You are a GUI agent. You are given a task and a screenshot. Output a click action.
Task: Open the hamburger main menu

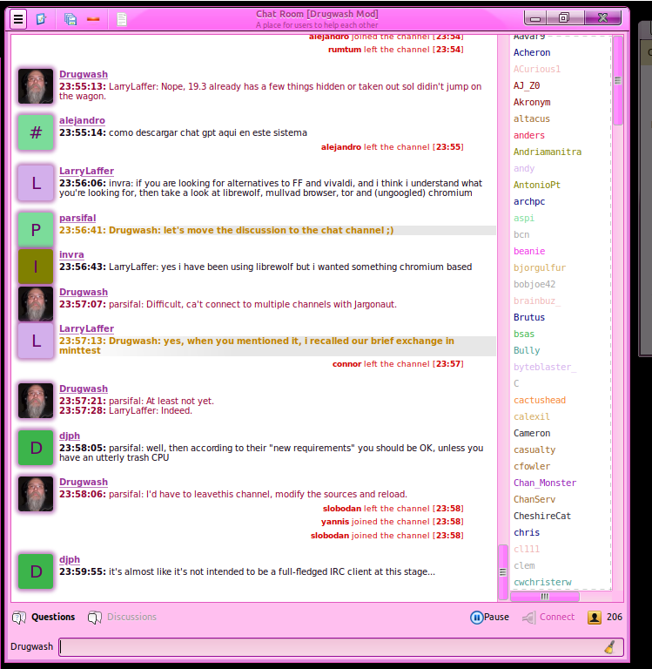tap(18, 19)
